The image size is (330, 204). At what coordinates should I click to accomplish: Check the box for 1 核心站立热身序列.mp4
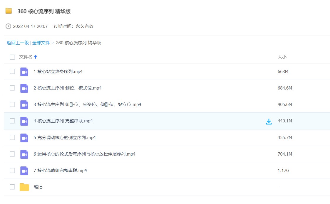coord(12,71)
